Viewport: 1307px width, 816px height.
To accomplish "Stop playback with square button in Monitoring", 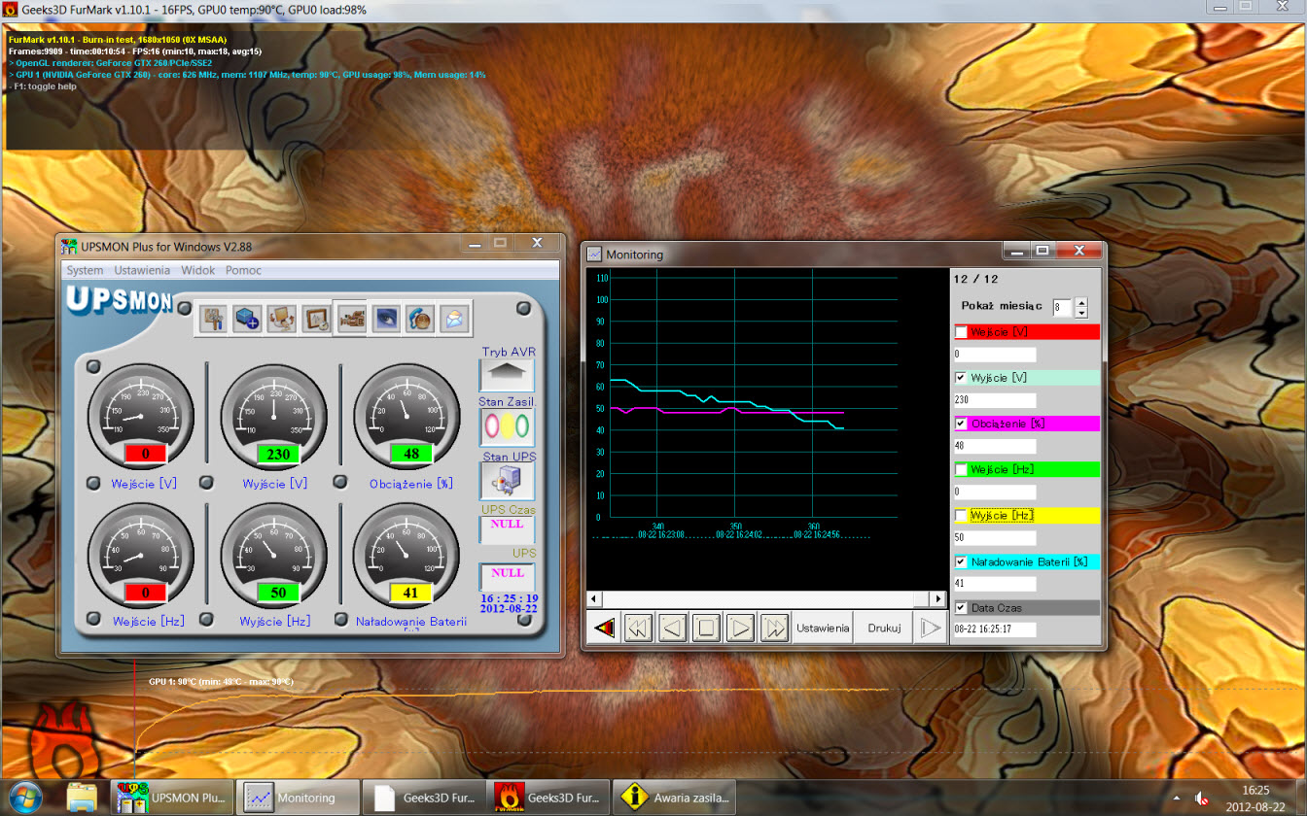I will [706, 628].
